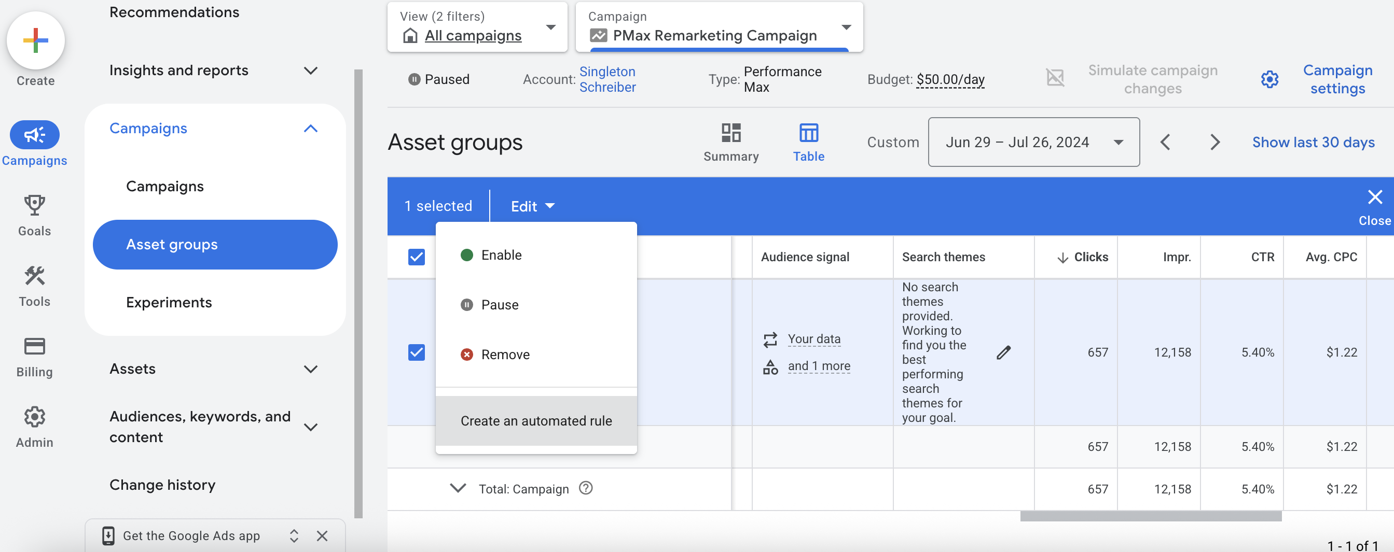Go to the previous date range
Image resolution: width=1394 pixels, height=552 pixels.
pos(1166,142)
